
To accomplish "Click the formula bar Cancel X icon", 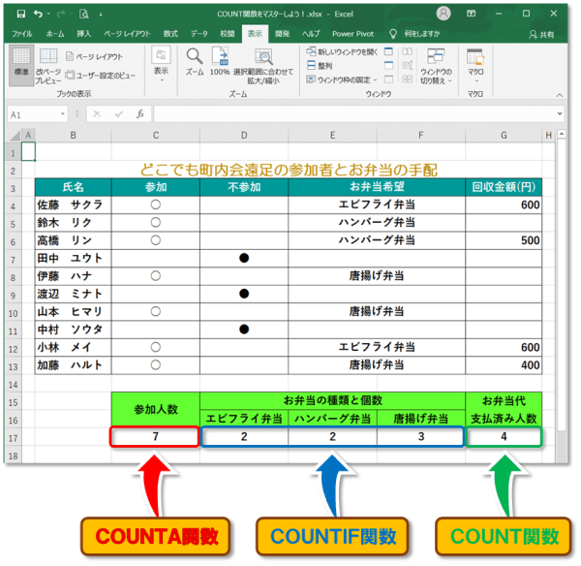I will [97, 114].
